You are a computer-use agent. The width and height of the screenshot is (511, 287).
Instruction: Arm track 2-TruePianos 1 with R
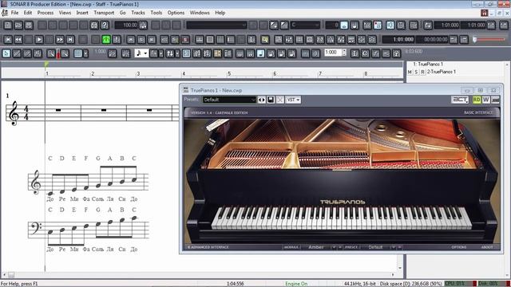pyautogui.click(x=422, y=72)
